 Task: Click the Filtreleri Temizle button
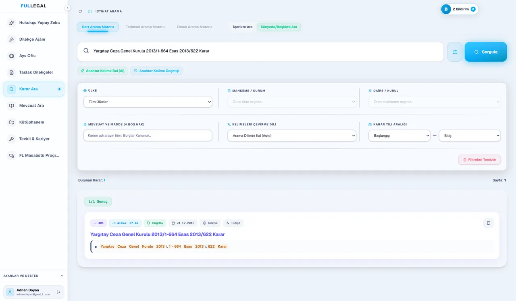[479, 160]
